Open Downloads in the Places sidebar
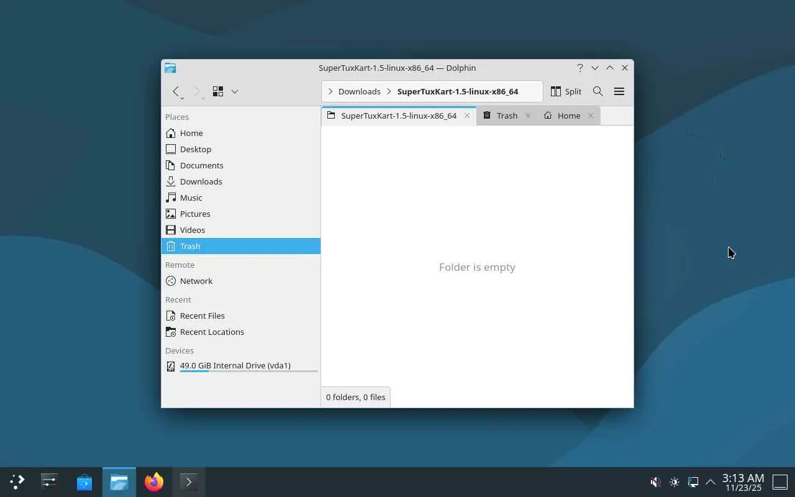The image size is (795, 497). tap(241, 181)
